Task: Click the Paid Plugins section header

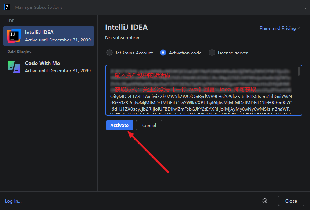Action: [19, 52]
